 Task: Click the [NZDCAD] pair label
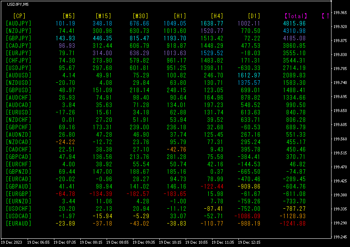click(19, 142)
